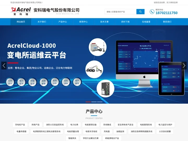This screenshot has width=188, height=141.
Task: Select 电能管理设备 category button
Action: (91, 125)
